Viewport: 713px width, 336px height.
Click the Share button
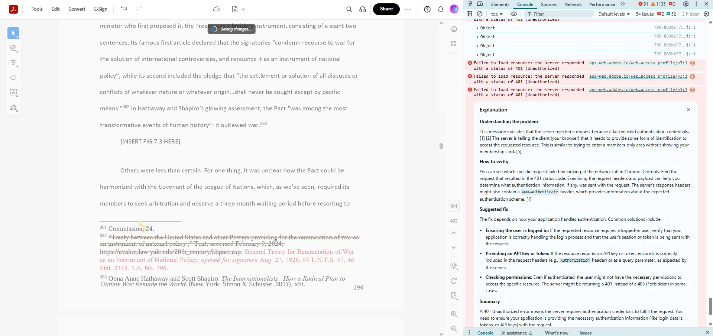386,9
